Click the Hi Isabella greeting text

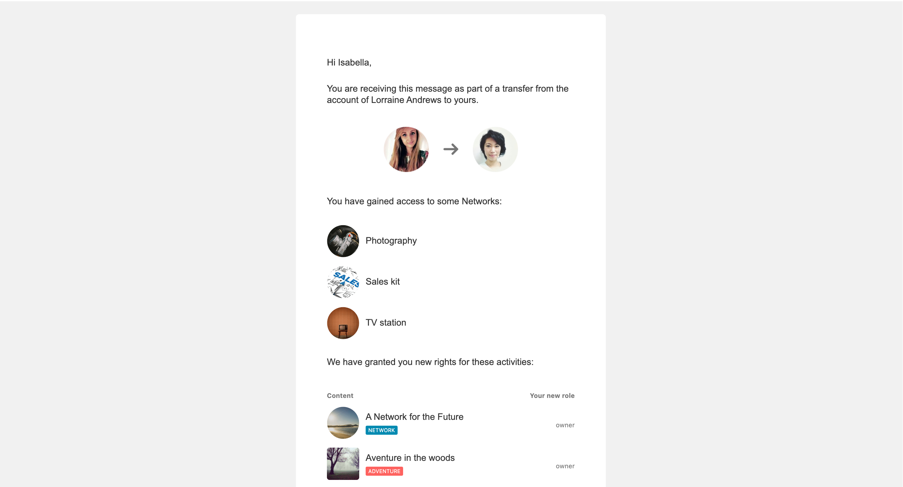[349, 63]
